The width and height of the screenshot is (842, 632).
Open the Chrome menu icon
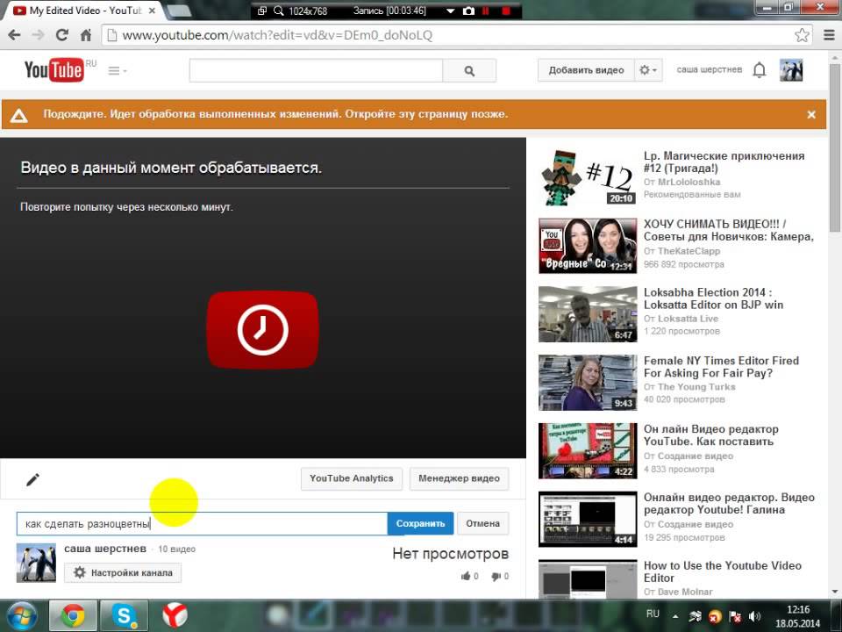[829, 35]
